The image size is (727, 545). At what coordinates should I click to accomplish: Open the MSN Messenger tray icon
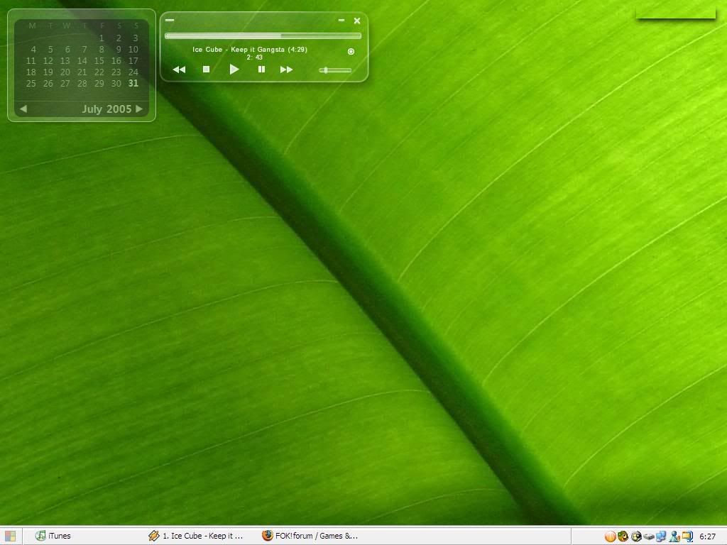[x=674, y=536]
